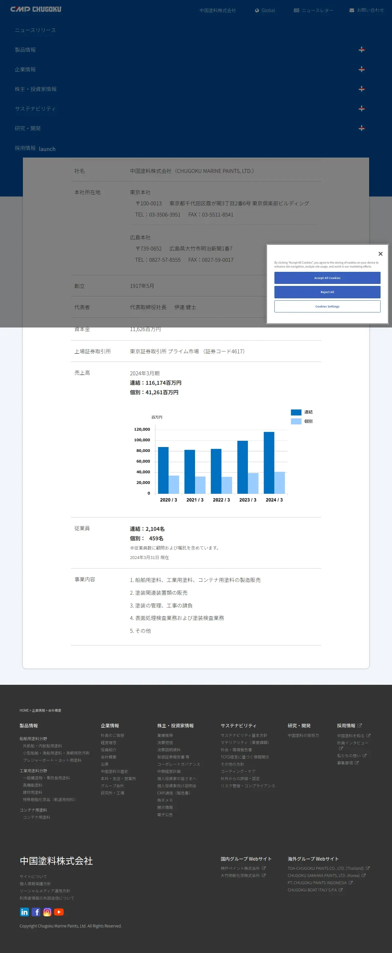392x953 pixels.
Task: Click the globe icon beside Global
Action: 257,10
